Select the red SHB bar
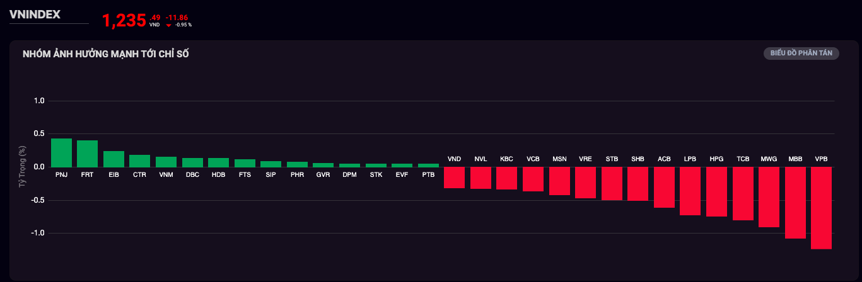This screenshot has height=282, width=862. click(x=638, y=184)
